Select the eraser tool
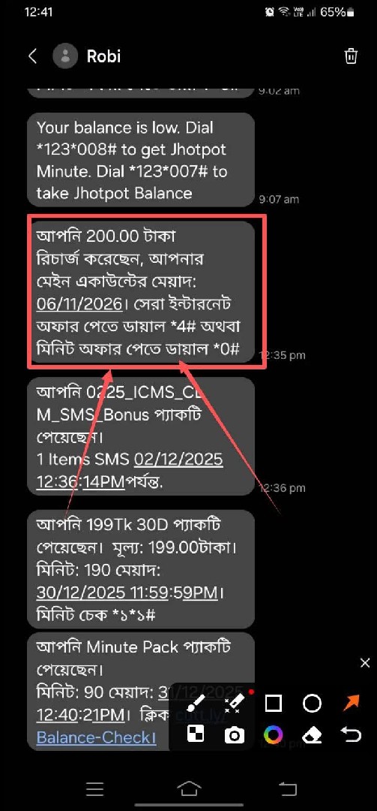 click(x=312, y=734)
